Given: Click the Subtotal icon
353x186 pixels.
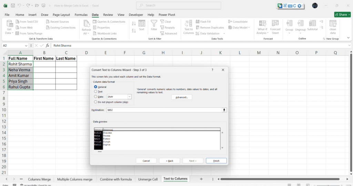Looking at the screenshot, I should (x=312, y=23).
